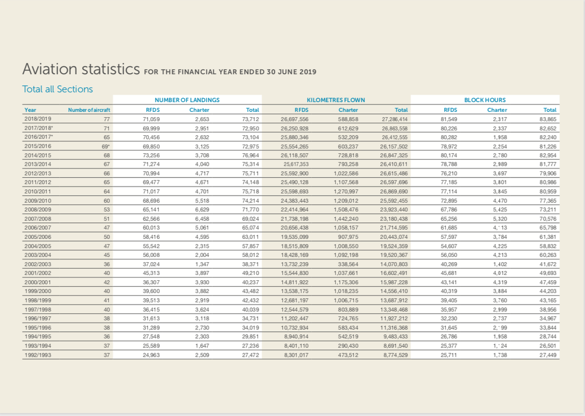Click the '2018/2019' year row label
This screenshot has height=416, width=585.
pos(38,118)
